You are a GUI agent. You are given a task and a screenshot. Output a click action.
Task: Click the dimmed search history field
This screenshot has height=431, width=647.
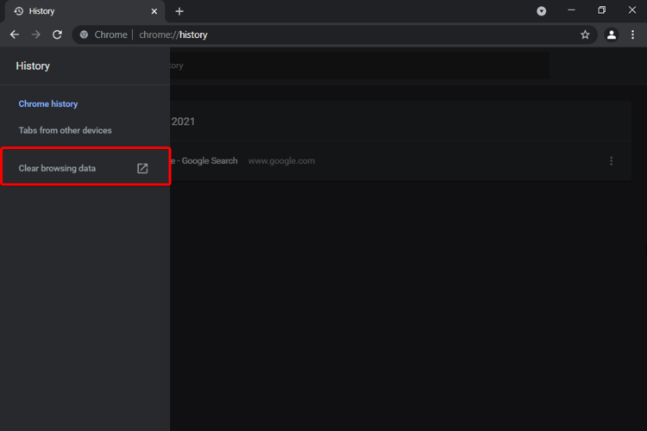point(359,66)
